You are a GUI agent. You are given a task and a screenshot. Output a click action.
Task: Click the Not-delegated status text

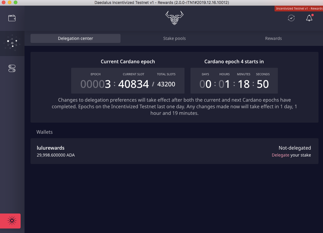pyautogui.click(x=295, y=148)
